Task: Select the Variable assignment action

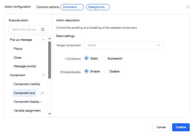Action: 27,110
